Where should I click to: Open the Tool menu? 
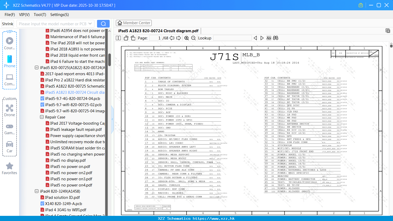pos(40,15)
